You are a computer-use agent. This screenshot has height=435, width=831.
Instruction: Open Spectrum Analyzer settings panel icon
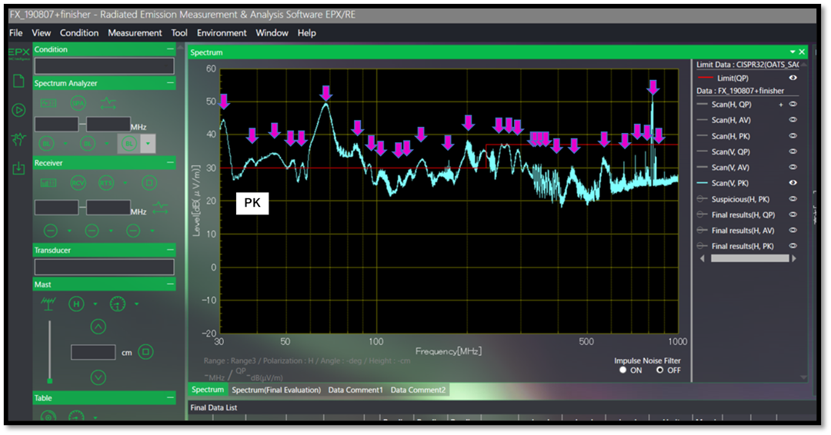pyautogui.click(x=48, y=103)
